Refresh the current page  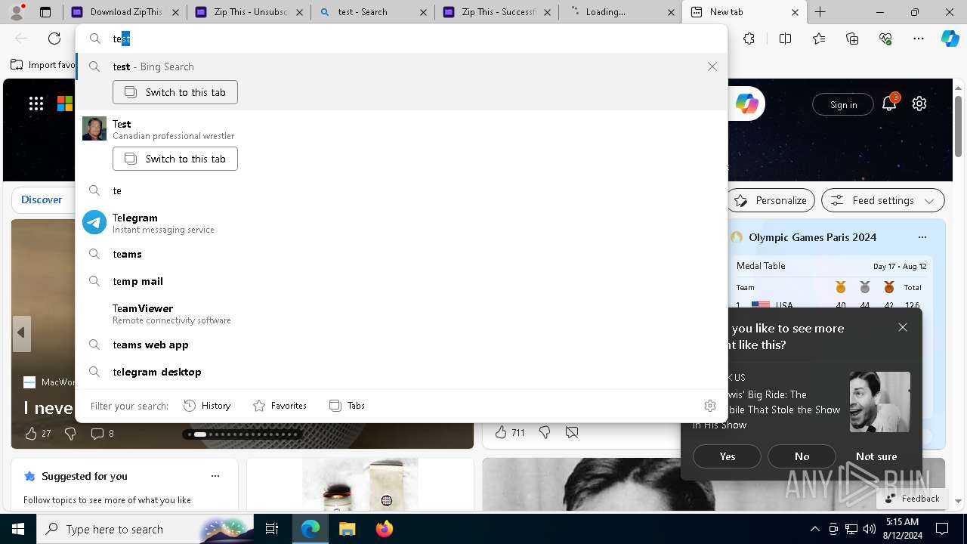pyautogui.click(x=54, y=39)
